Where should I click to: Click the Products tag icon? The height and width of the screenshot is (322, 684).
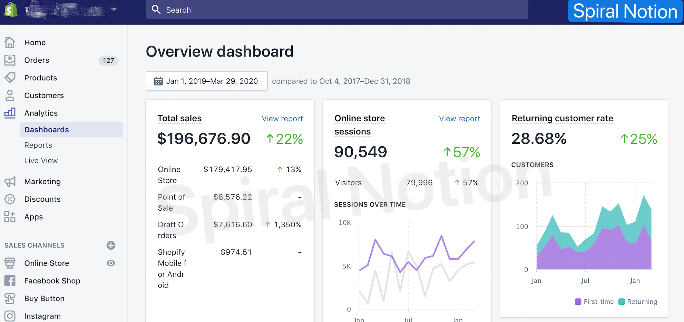point(10,78)
